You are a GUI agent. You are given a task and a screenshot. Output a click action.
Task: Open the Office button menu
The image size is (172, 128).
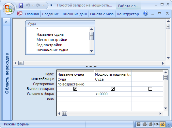click(8, 9)
